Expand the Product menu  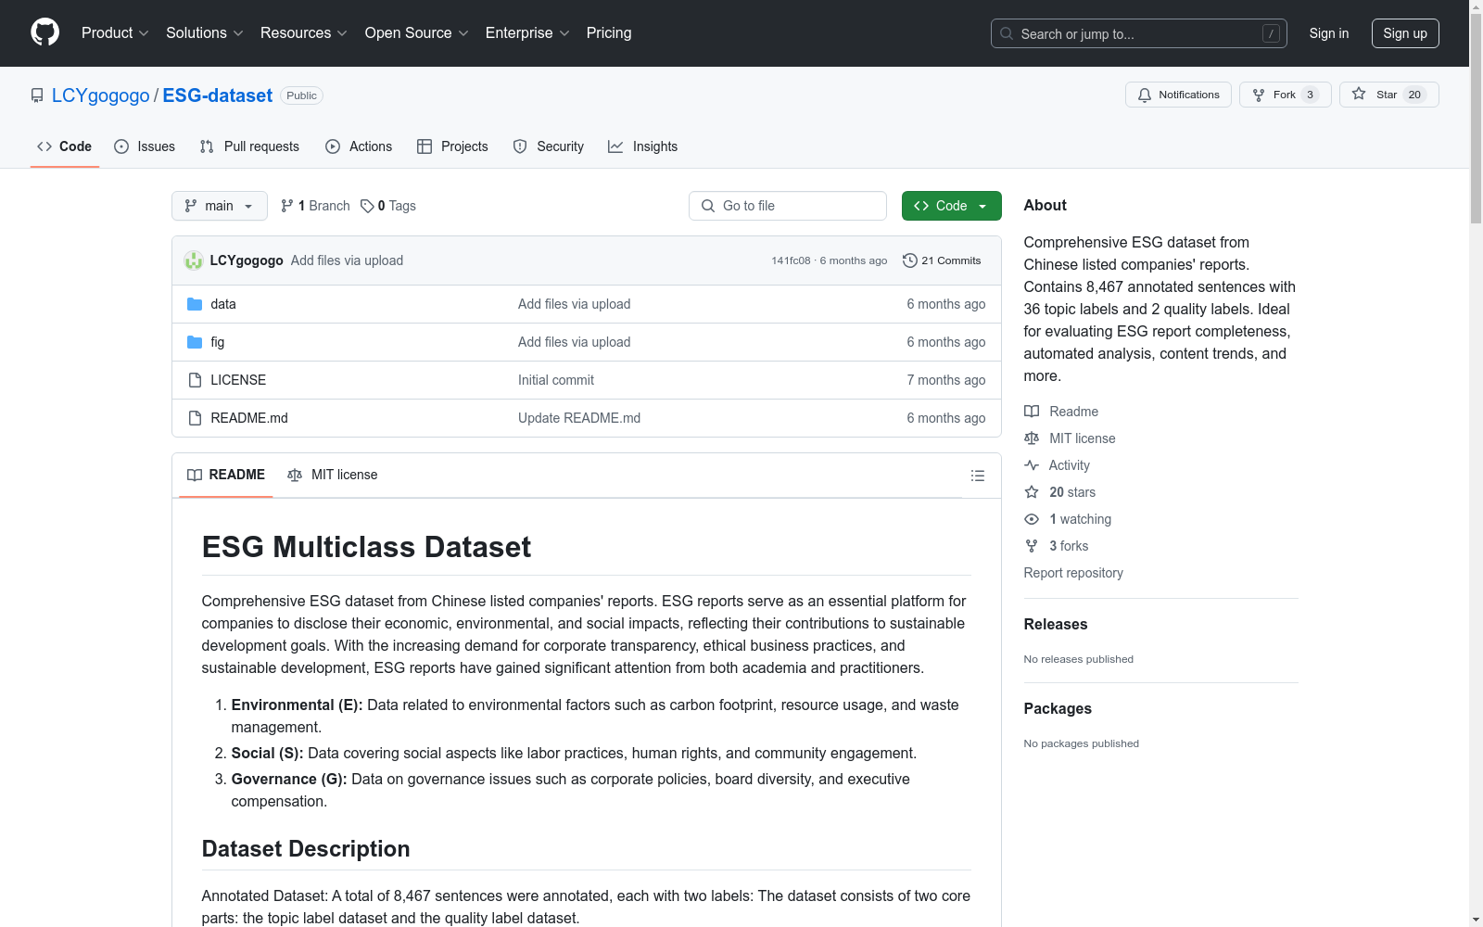115,33
